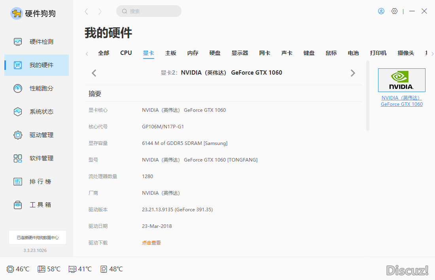Click the 硬件狗狗 dog logo icon
Viewport: 435px width, 280px height.
(x=17, y=13)
